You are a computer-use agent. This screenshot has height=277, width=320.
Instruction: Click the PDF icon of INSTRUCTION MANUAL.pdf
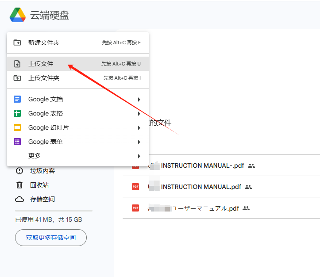click(135, 187)
